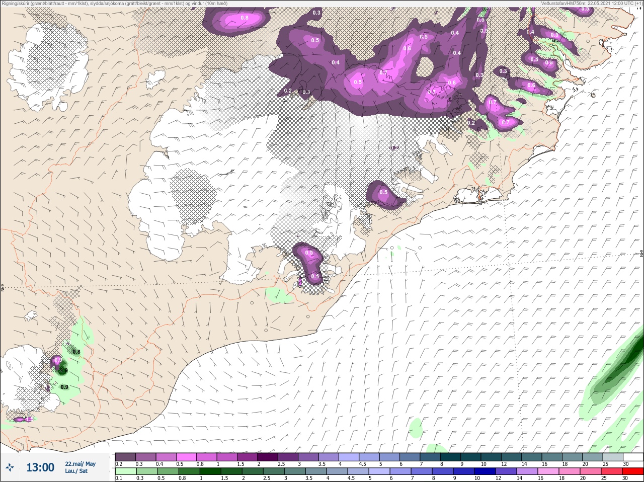The image size is (644, 482).
Task: Click the '22.maí/ May' date text
Action: [x=80, y=464]
